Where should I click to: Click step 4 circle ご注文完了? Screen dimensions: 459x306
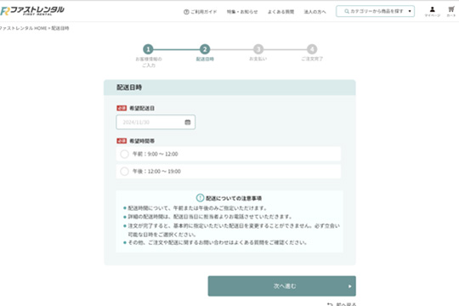(x=312, y=49)
